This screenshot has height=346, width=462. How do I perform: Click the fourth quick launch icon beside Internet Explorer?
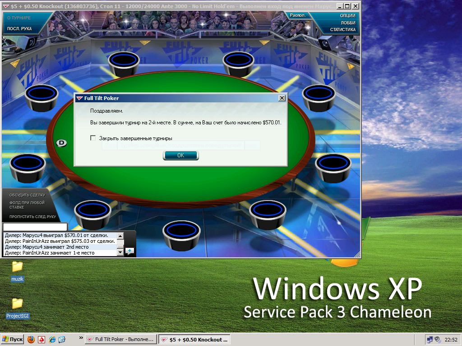tap(62, 340)
